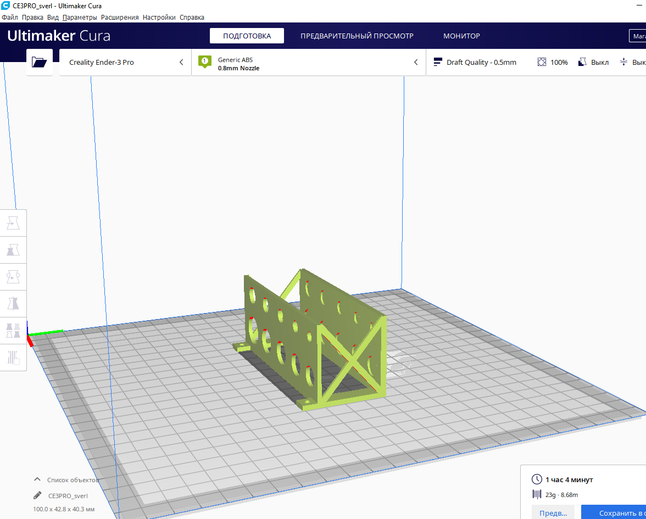Open the 'Расширения' menu
The image size is (646, 519).
coord(120,18)
